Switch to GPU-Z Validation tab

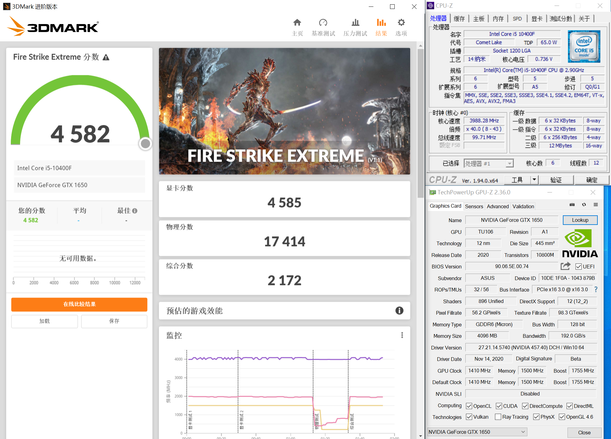523,206
